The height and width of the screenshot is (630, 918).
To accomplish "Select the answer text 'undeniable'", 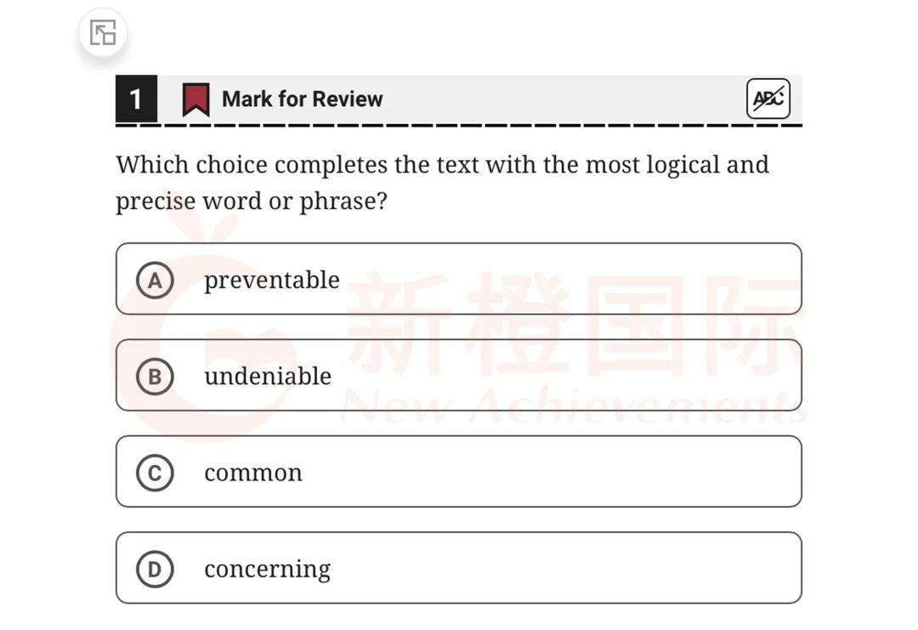I will click(x=268, y=376).
